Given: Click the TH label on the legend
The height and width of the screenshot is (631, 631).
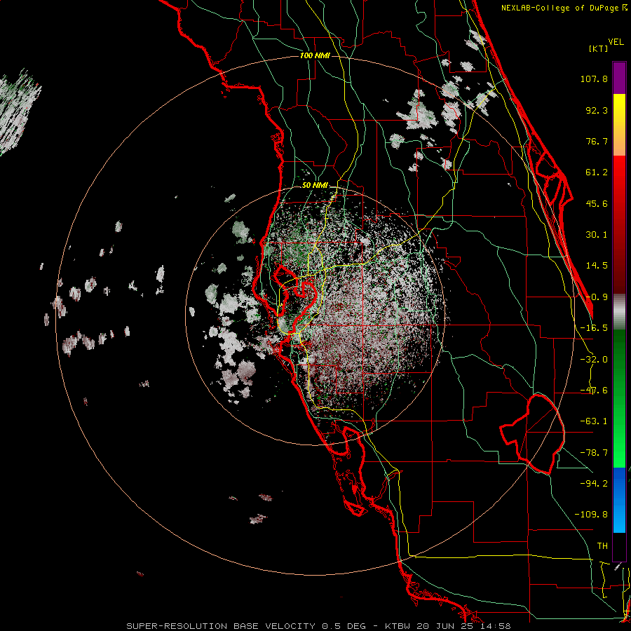Looking at the screenshot, I should point(602,546).
